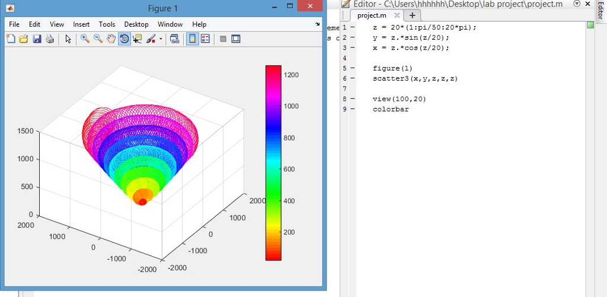This screenshot has width=607, height=297.
Task: Expand the figure toolbar dock arrow
Action: click(317, 24)
